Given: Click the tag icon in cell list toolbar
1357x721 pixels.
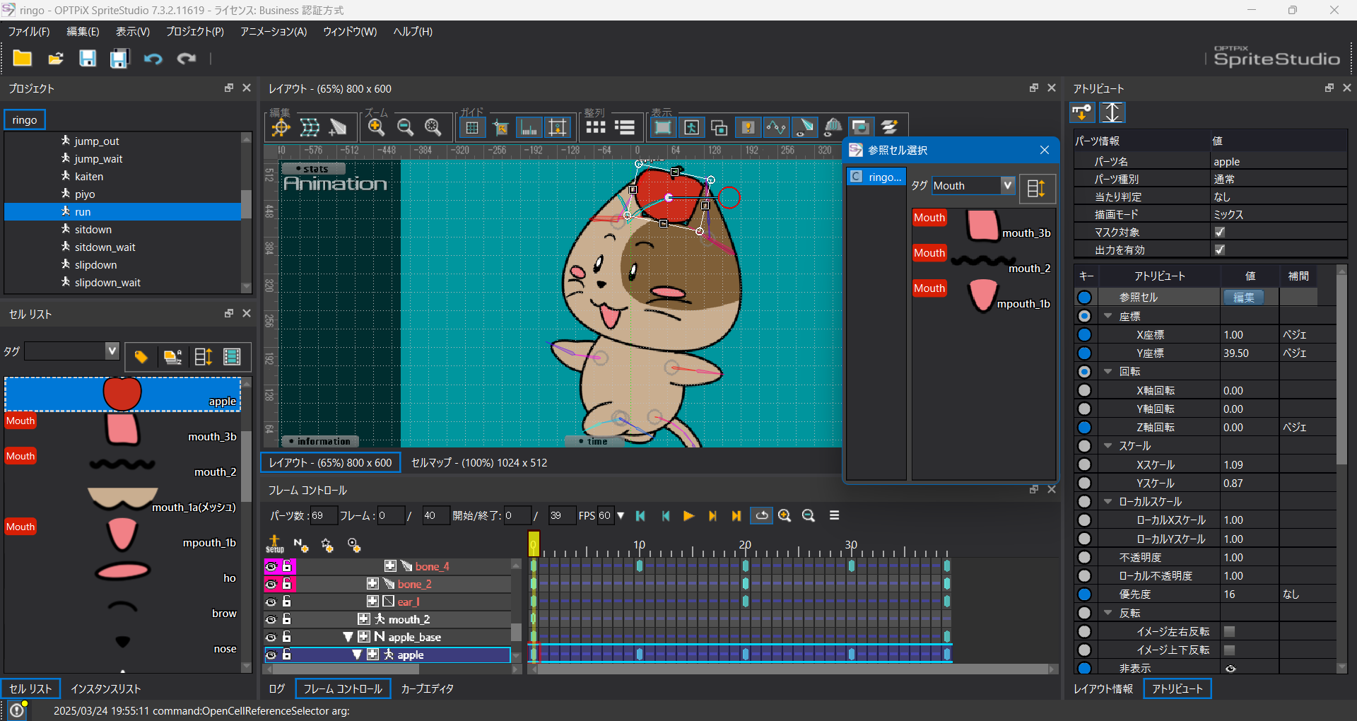Looking at the screenshot, I should [x=141, y=357].
